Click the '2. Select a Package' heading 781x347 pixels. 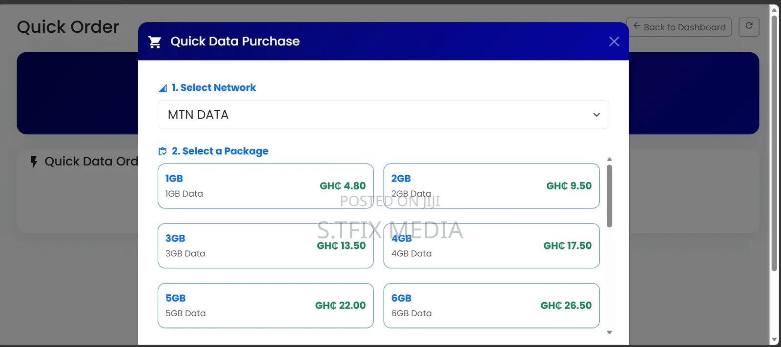click(x=220, y=151)
